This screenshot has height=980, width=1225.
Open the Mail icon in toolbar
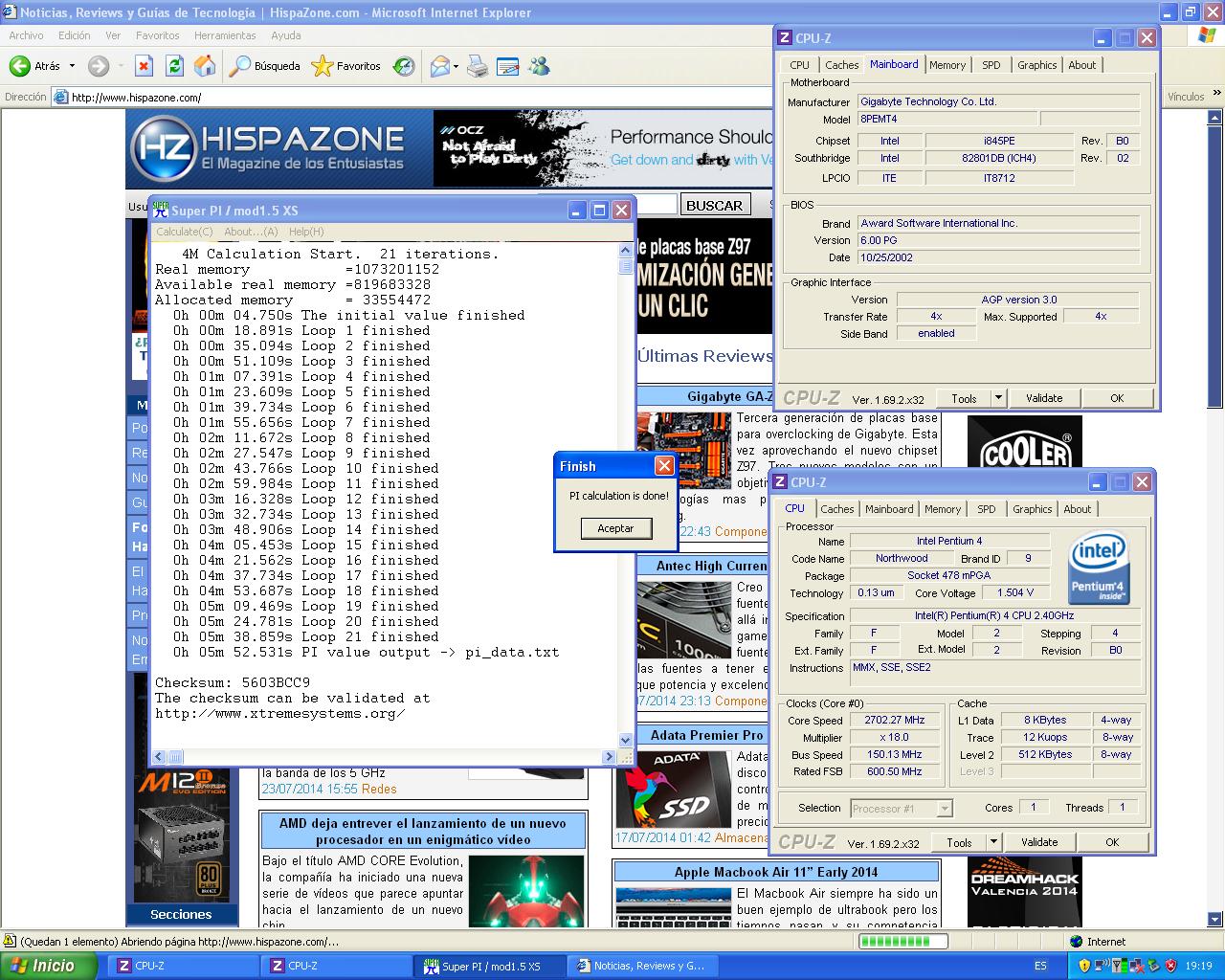[x=440, y=66]
